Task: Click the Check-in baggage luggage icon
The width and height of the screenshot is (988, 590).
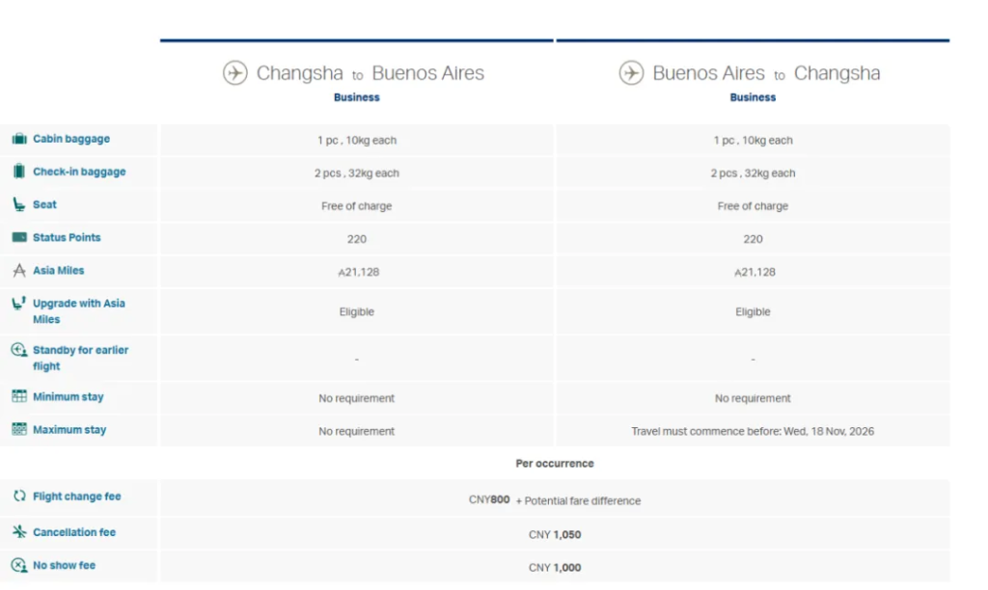Action: 19,172
